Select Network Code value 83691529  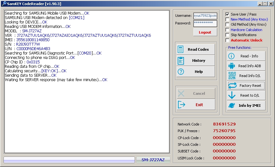click(224, 124)
